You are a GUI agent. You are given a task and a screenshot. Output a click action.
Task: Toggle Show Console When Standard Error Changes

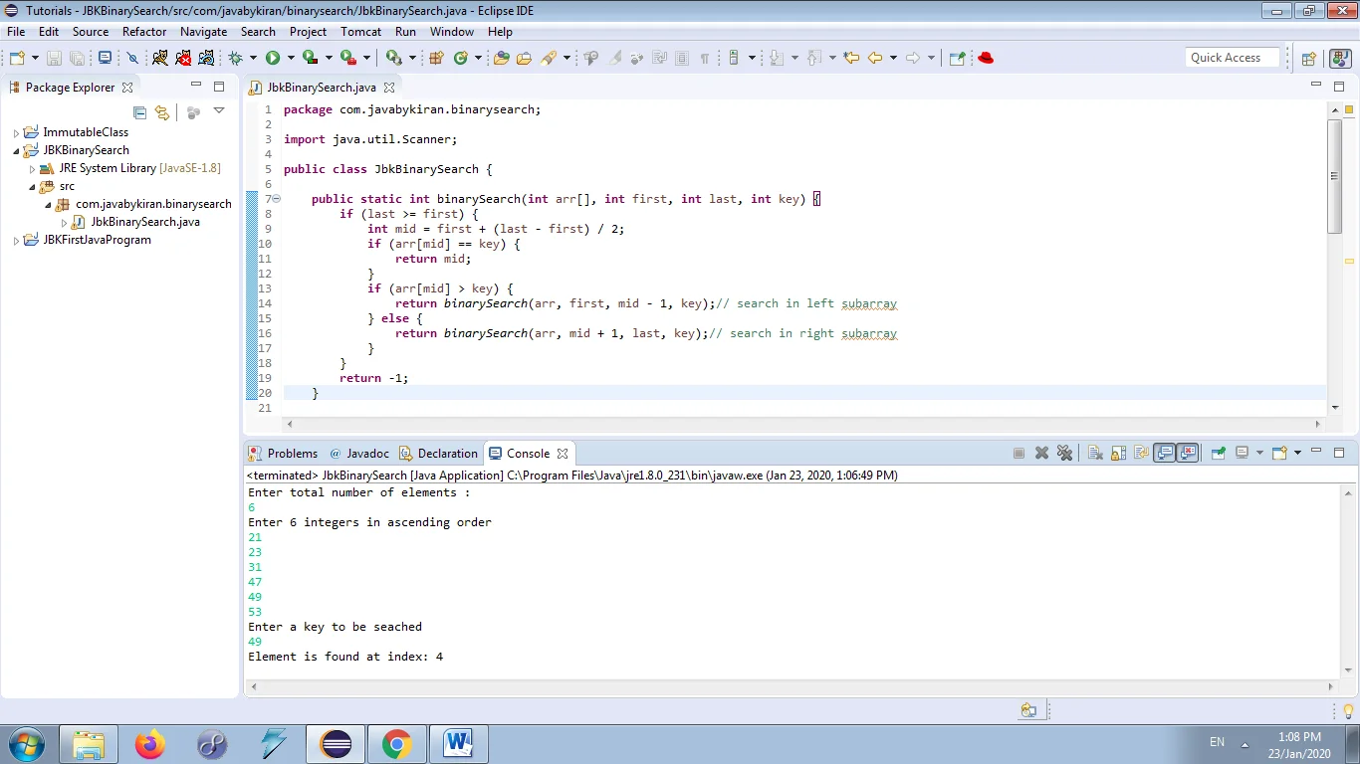point(1186,453)
